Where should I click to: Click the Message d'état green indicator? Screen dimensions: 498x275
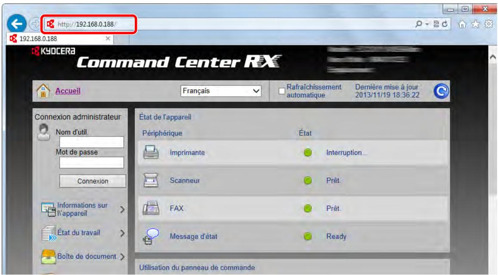307,236
